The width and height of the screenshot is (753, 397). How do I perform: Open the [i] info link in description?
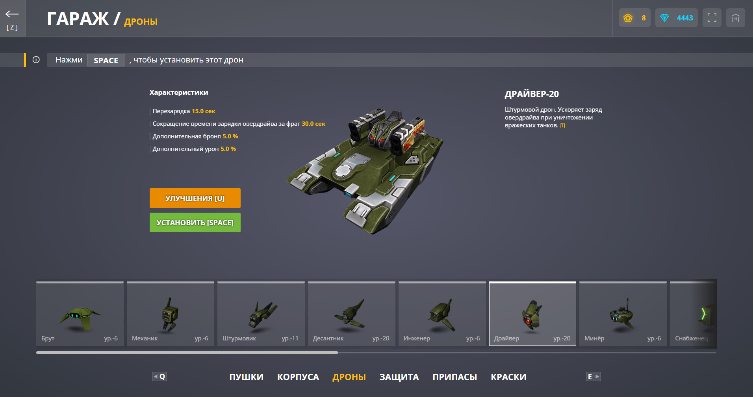tap(562, 125)
